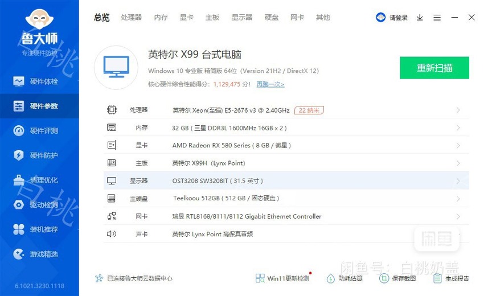Click 英特尔 Xeon E5-2676 v3 text

pyautogui.click(x=231, y=110)
